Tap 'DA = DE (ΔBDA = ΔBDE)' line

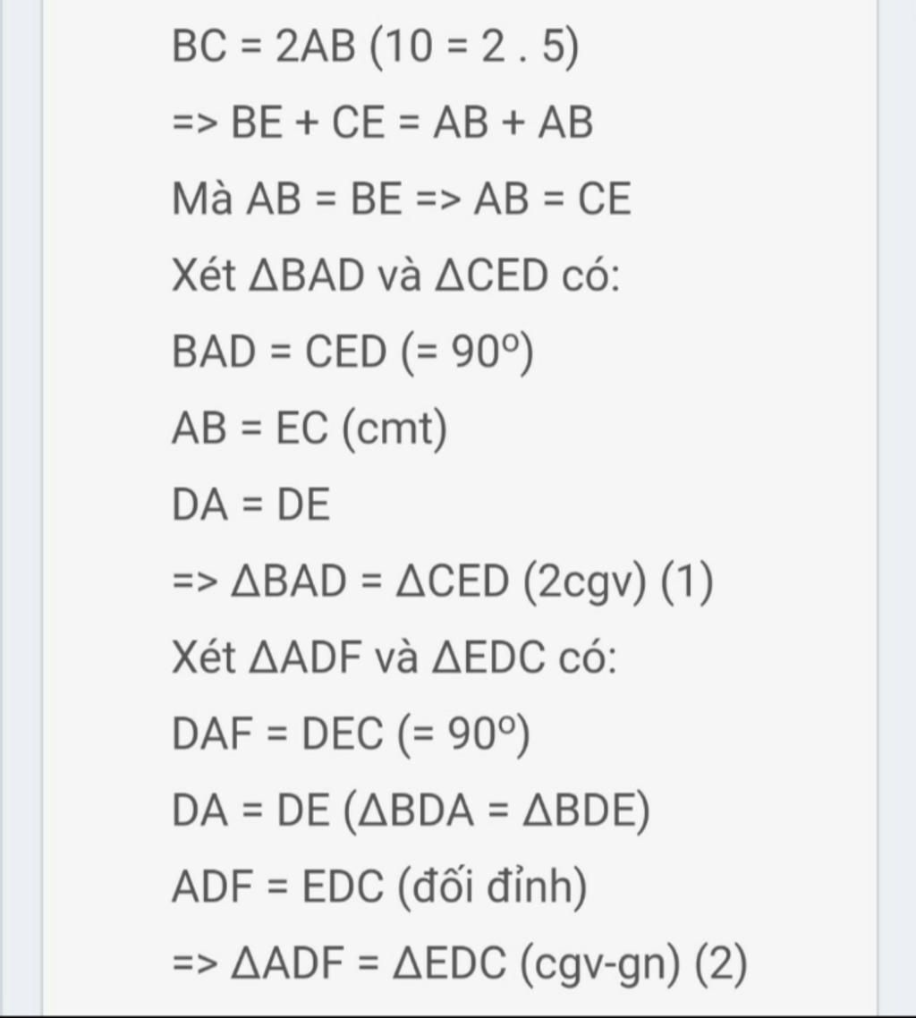[411, 810]
